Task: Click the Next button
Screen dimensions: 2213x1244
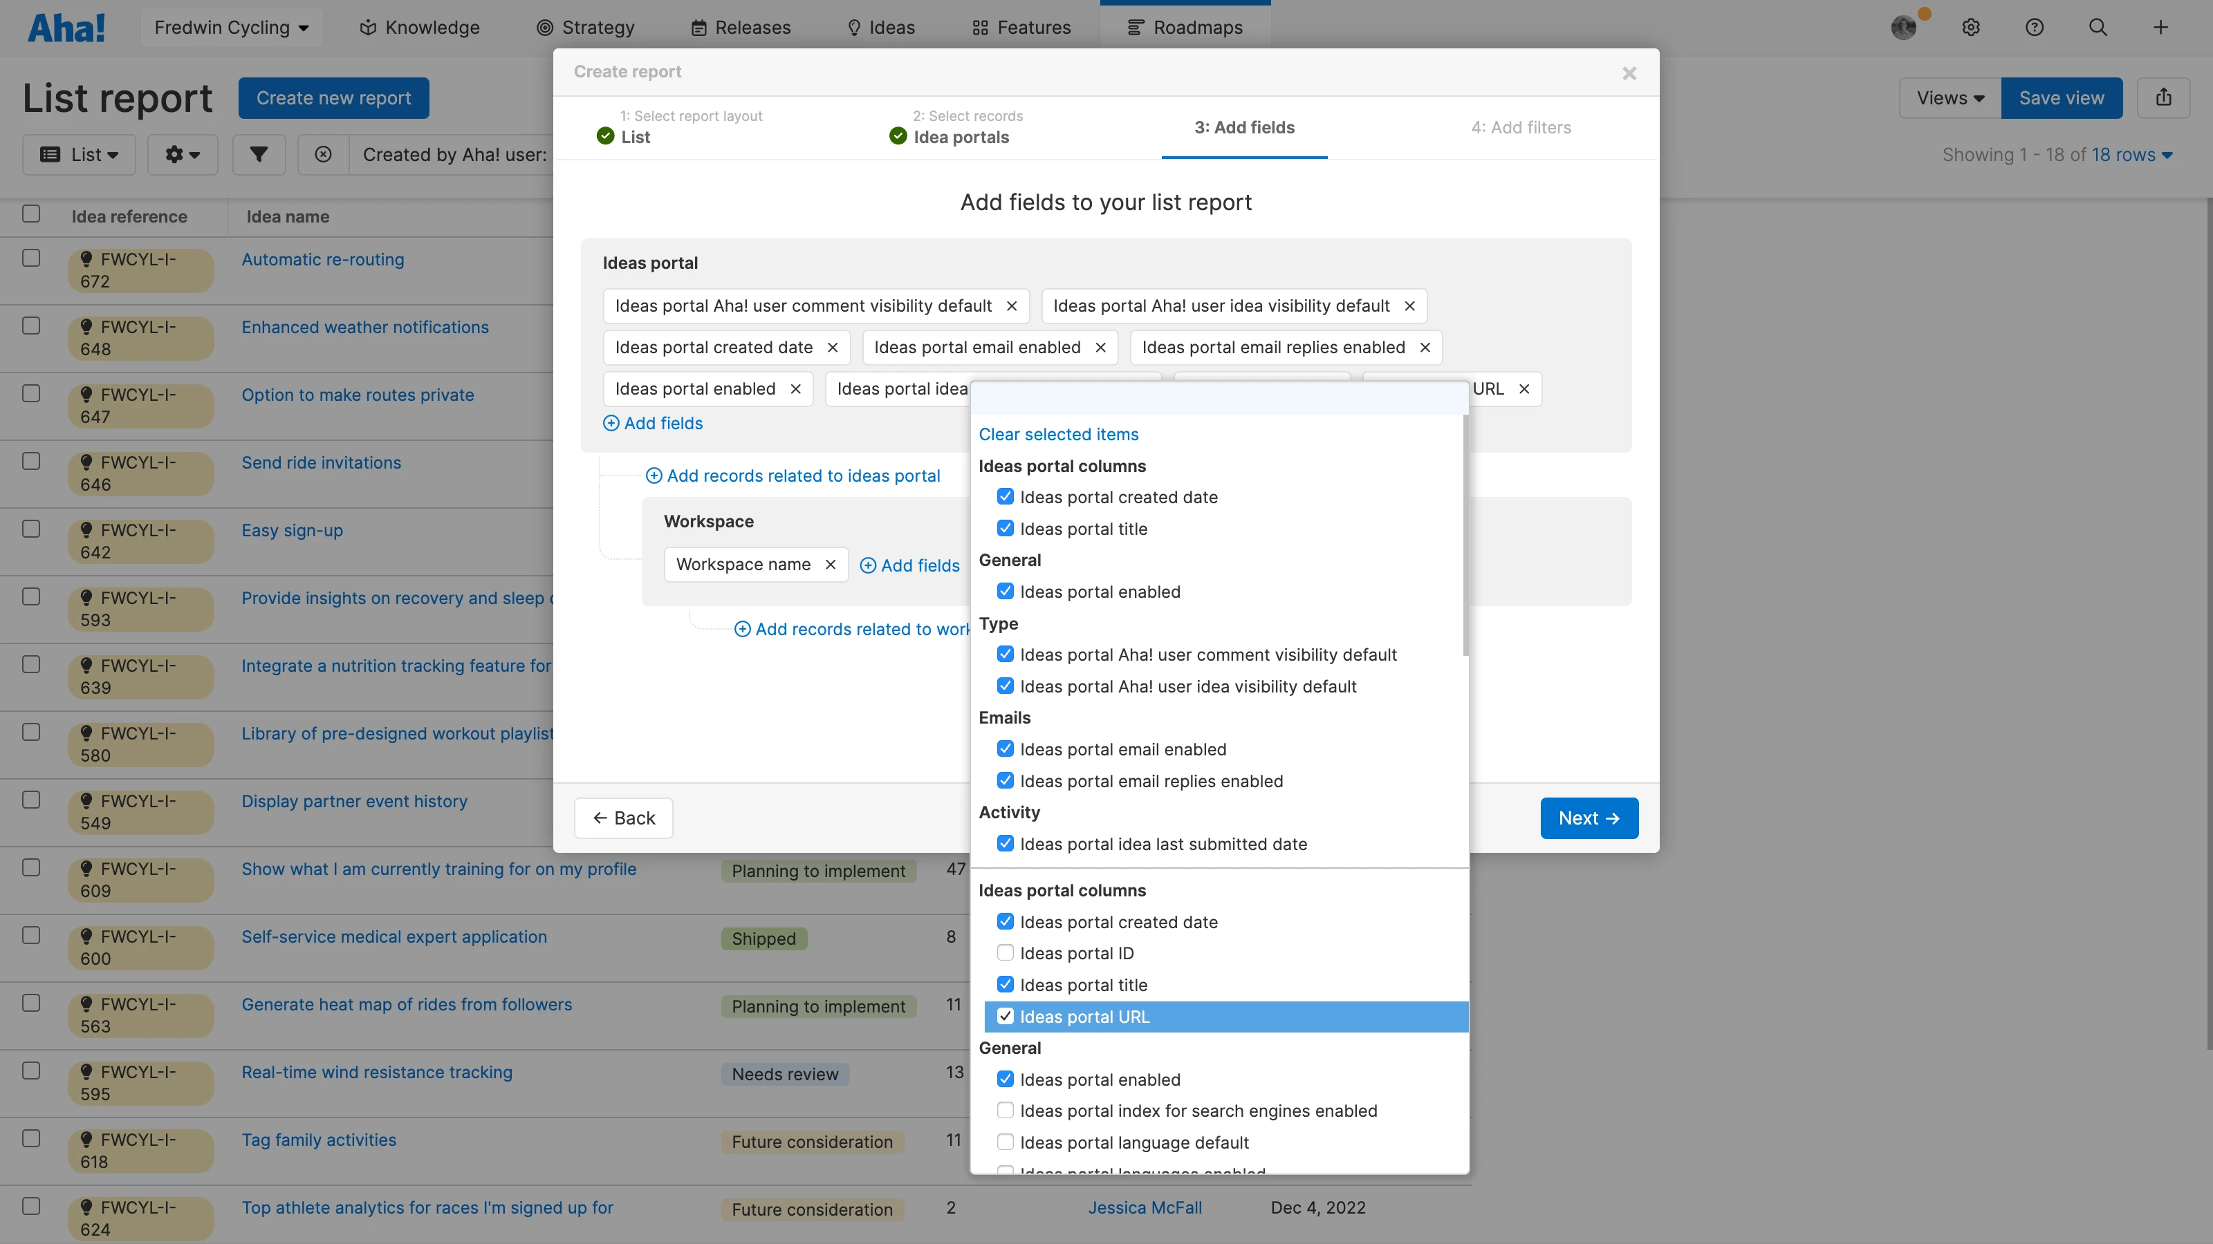Action: click(1589, 818)
